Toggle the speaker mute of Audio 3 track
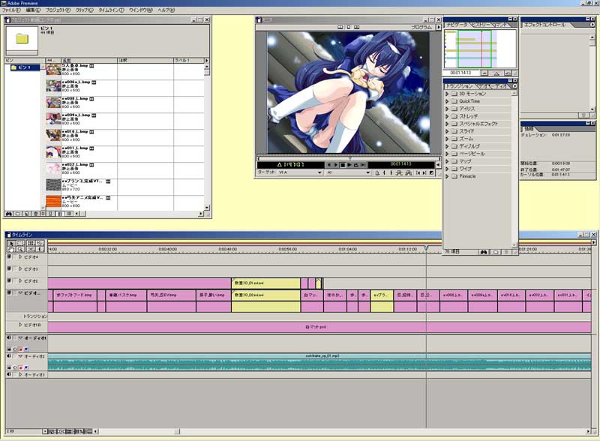 pos(9,374)
